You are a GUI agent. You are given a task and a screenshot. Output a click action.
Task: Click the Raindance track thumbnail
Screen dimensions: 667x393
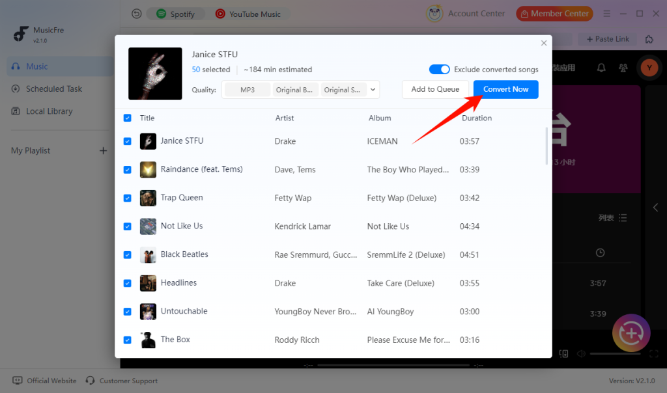148,170
